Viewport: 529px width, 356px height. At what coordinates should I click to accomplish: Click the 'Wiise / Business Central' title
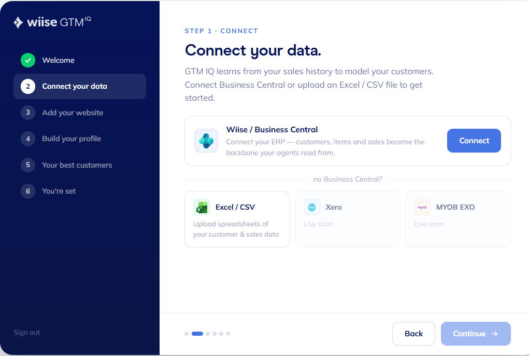pos(272,130)
